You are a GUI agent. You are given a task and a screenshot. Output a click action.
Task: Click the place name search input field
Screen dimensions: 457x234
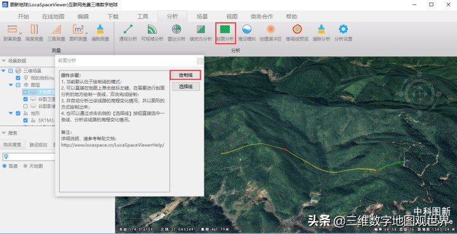tap(29, 157)
